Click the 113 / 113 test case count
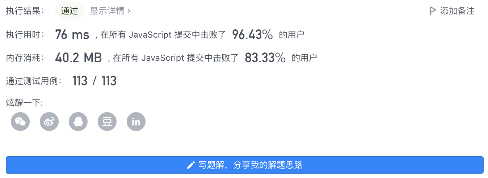The image size is (488, 178). pyautogui.click(x=94, y=81)
